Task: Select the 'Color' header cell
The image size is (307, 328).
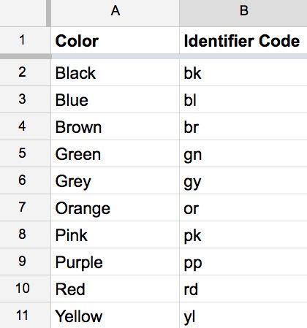Action: point(115,40)
